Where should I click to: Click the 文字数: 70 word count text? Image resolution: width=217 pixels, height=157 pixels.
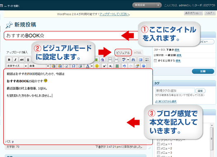pyautogui.click(x=13, y=147)
